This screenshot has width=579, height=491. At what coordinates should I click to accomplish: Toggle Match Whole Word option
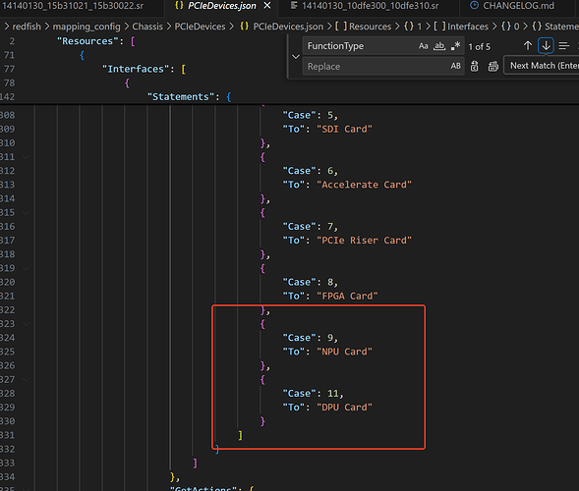click(439, 46)
